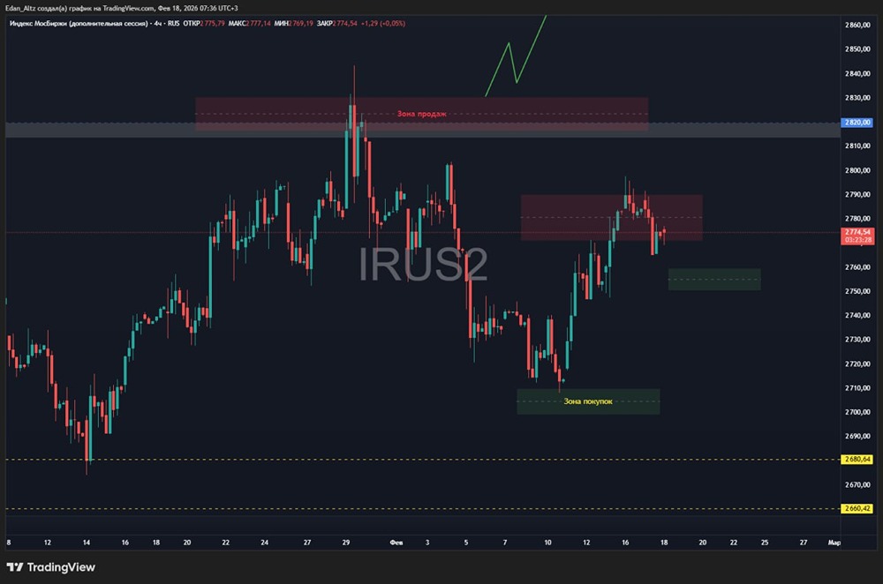The width and height of the screenshot is (883, 584).
Task: Click the blue 2 820,00 price tag
Action: click(857, 122)
